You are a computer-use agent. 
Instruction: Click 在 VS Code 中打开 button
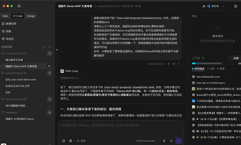pyautogui.click(x=211, y=6)
